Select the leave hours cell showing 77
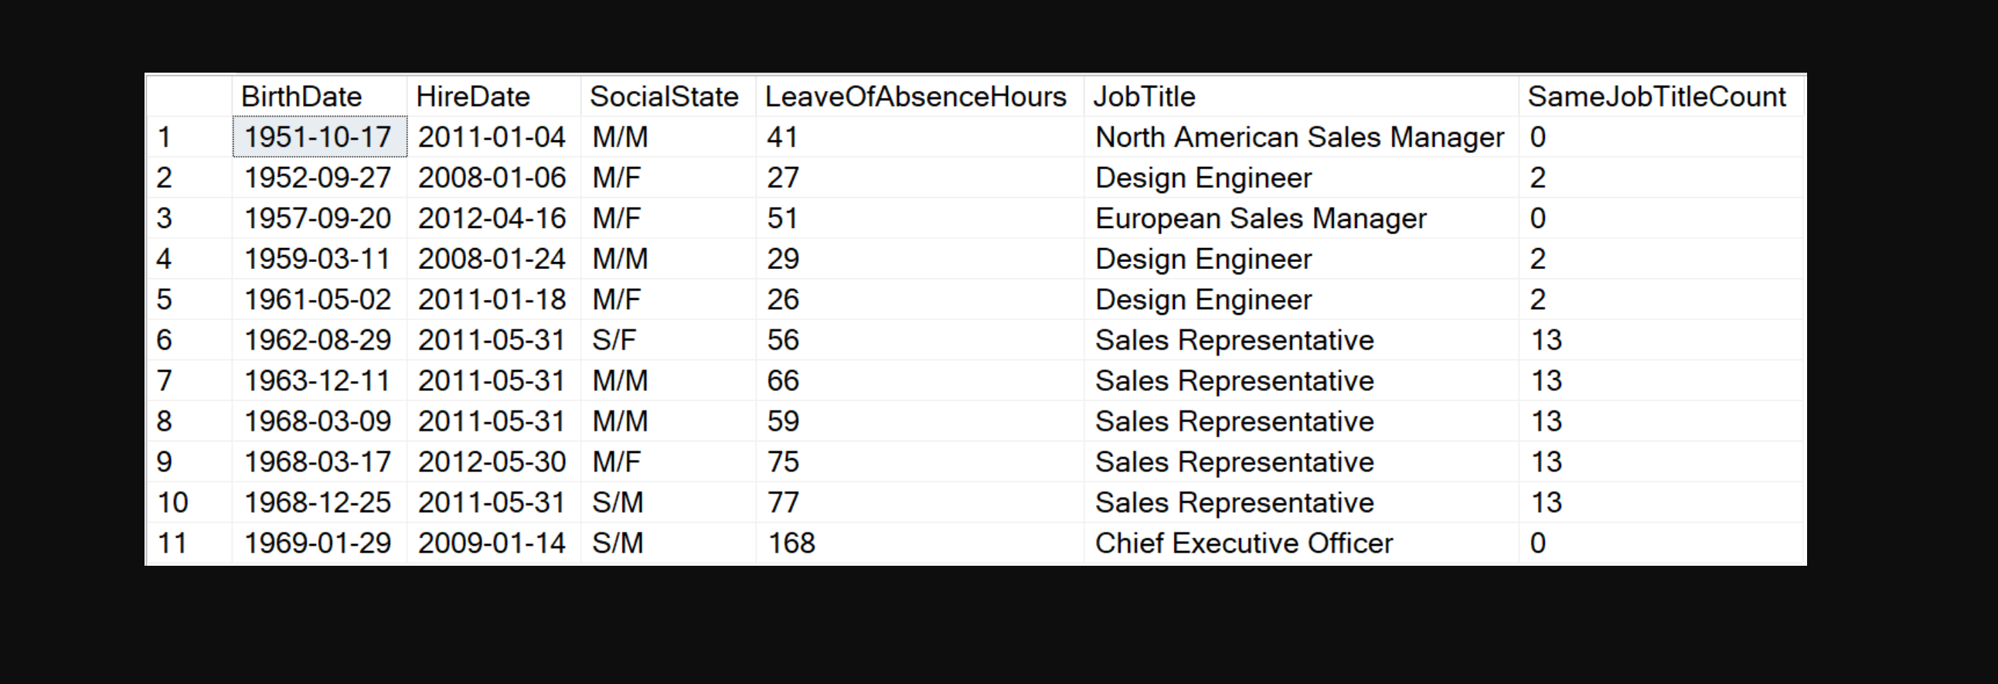This screenshot has height=684, width=1998. click(920, 502)
